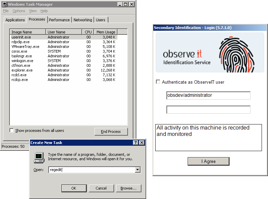Enable Show processes from all users
Screen dimensions: 268x199
(x=11, y=130)
